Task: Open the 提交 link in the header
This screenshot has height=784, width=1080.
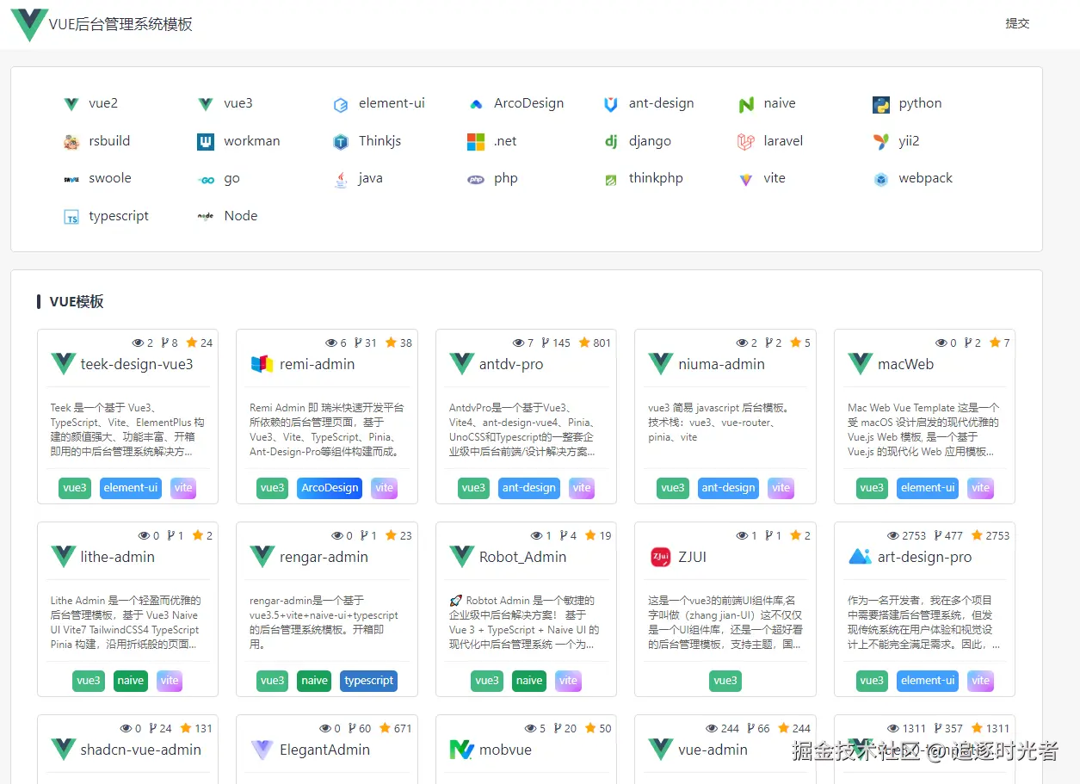Action: click(x=1017, y=23)
